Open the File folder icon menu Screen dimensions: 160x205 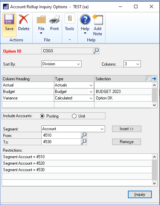pyautogui.click(x=41, y=19)
